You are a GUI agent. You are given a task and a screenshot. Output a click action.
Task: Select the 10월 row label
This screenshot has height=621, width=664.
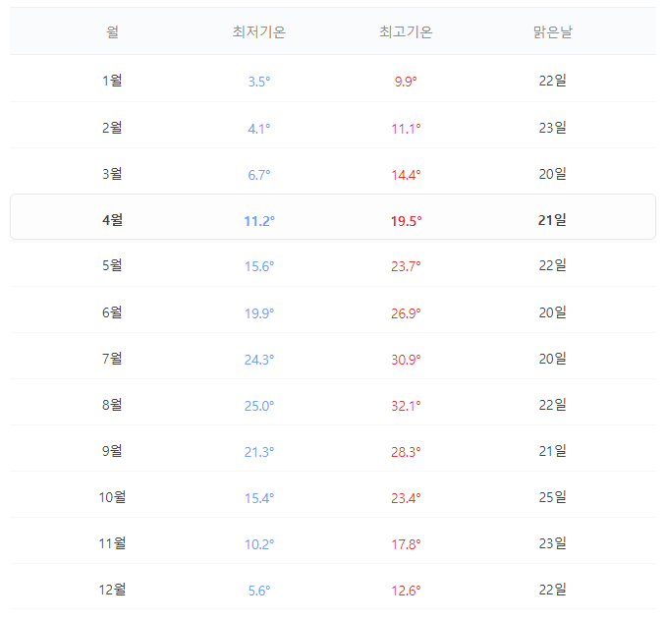coord(112,497)
